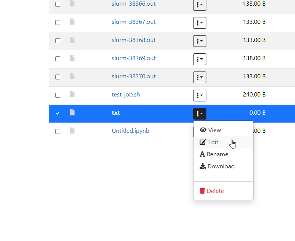
Task: Click the file icon beside txt
Action: coord(72,112)
